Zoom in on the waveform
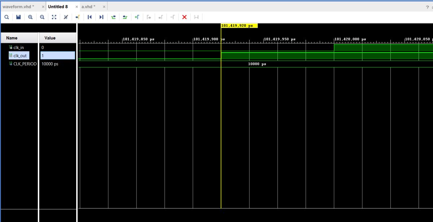This screenshot has height=222, width=433. [30, 17]
